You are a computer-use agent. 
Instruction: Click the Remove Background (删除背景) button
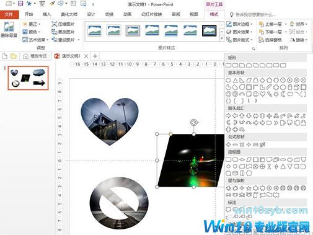point(9,30)
